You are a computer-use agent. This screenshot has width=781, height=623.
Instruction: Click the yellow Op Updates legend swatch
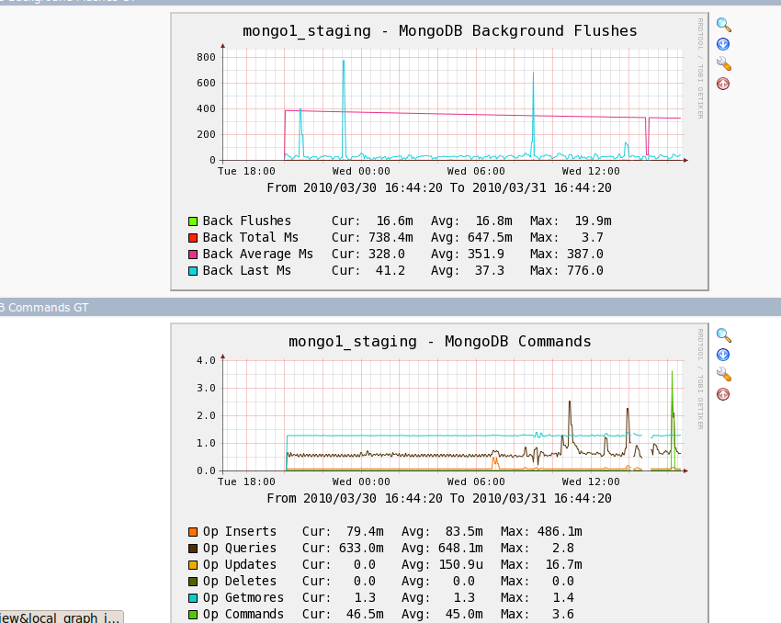pos(193,565)
